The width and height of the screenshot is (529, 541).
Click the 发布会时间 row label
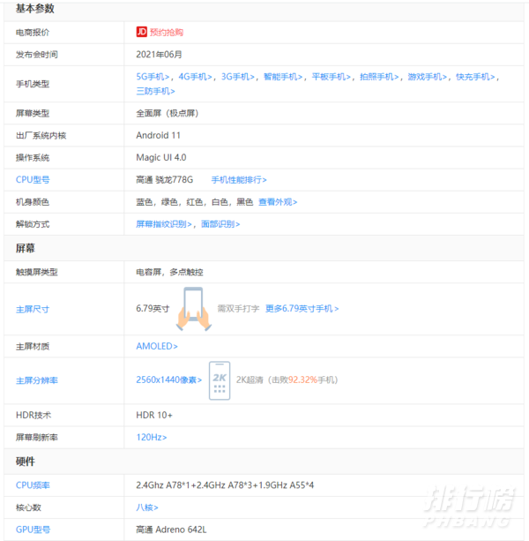coord(37,55)
